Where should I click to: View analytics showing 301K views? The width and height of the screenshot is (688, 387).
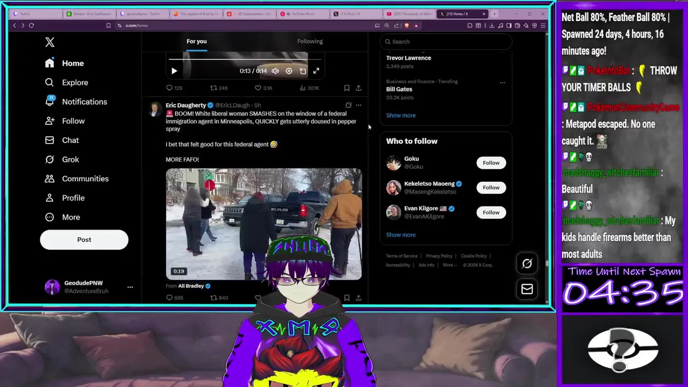point(309,88)
